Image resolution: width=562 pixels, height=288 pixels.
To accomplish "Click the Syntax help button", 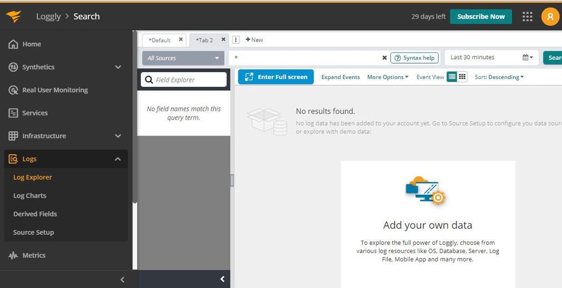I will tap(414, 57).
